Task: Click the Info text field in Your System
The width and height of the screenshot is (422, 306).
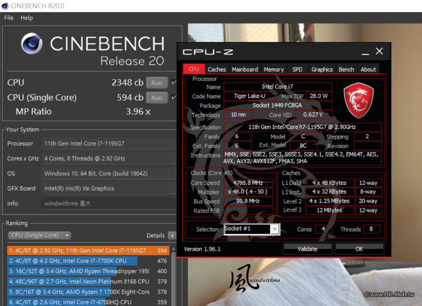Action: point(109,203)
